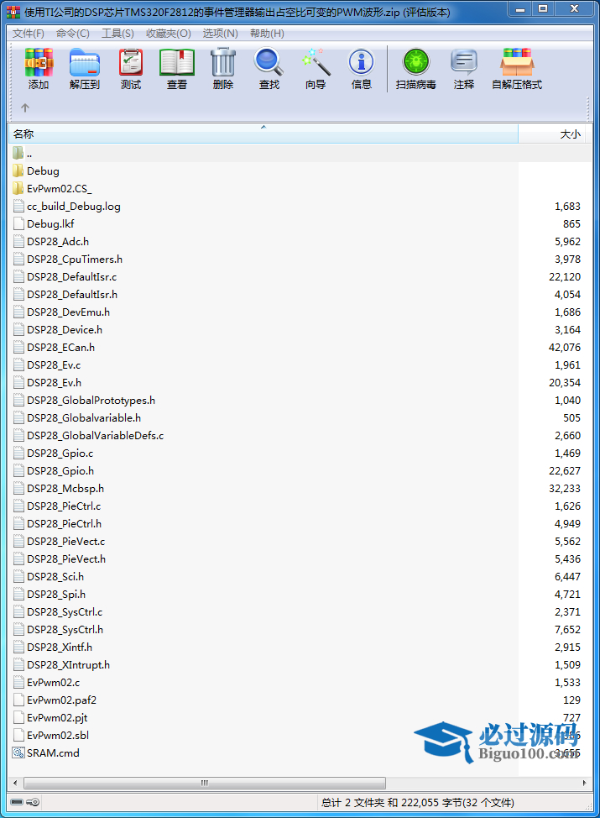Click the drive icon in status bar
Screen dimensions: 600x818
pos(17,802)
